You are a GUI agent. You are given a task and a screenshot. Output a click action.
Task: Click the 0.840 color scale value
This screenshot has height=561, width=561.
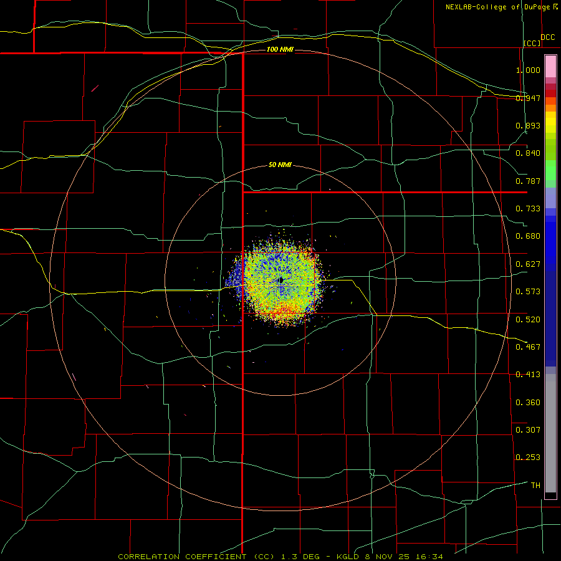pos(528,153)
